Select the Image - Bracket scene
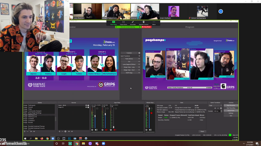The height and width of the screenshot is (146, 261). (x=39, y=122)
